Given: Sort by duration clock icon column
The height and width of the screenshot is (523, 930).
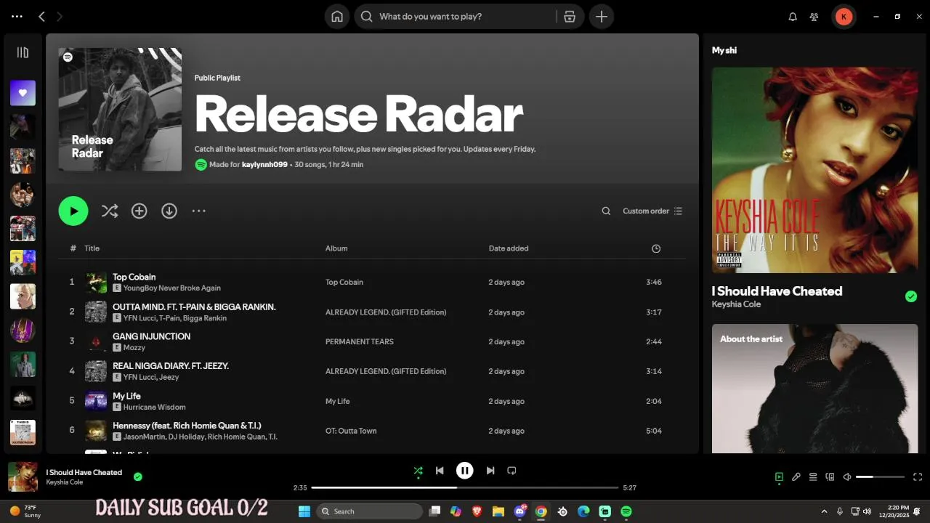Looking at the screenshot, I should coord(656,248).
